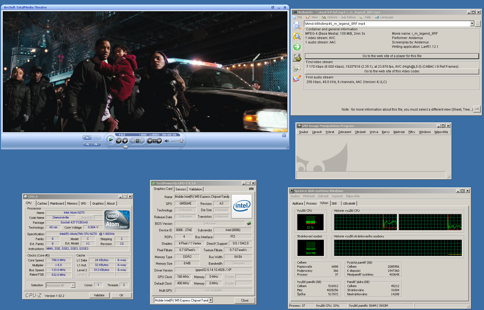Screen dimensions: 484x310
Task: Switch to the Sensors tab in GPU-Z
Action: (181, 189)
